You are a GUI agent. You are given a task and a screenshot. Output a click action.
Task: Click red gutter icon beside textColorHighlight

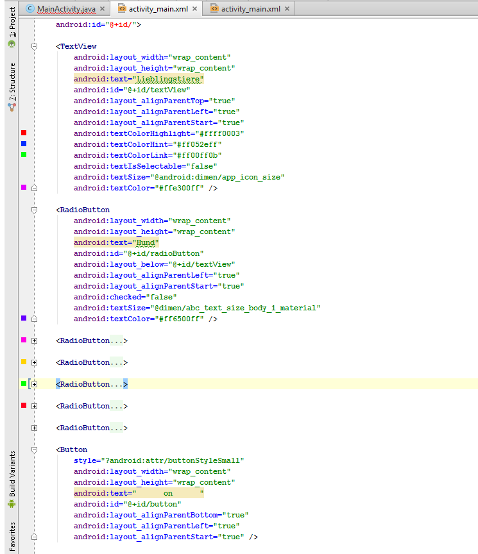coord(24,133)
